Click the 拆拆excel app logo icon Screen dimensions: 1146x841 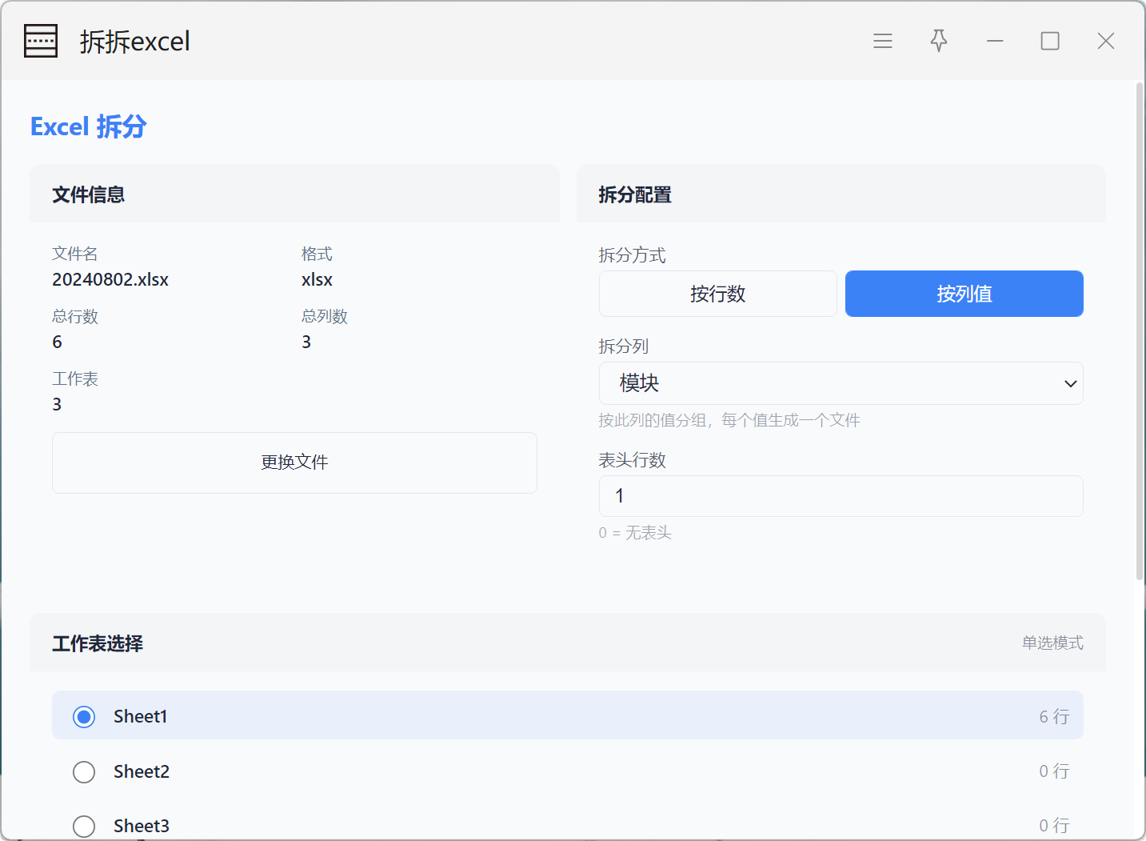(x=41, y=41)
